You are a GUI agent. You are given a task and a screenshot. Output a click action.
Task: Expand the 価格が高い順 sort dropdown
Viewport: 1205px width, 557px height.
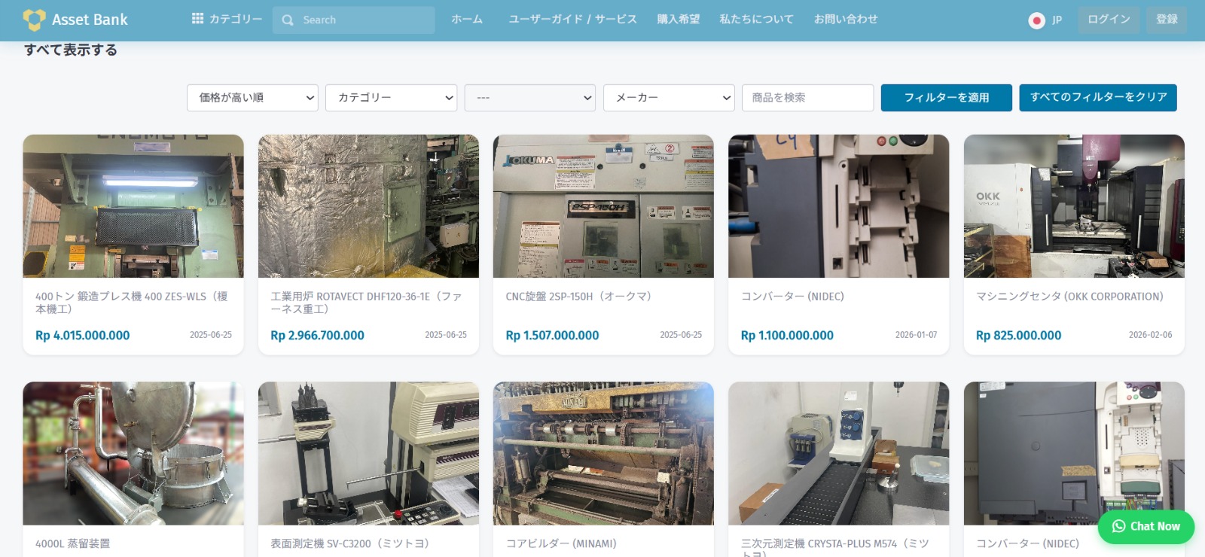pyautogui.click(x=252, y=98)
